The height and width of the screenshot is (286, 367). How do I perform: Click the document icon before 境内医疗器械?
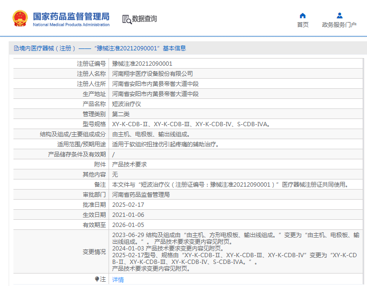coord(16,48)
